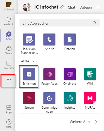Click the three-dots more apps button
The width and height of the screenshot is (104, 131).
coord(9,79)
